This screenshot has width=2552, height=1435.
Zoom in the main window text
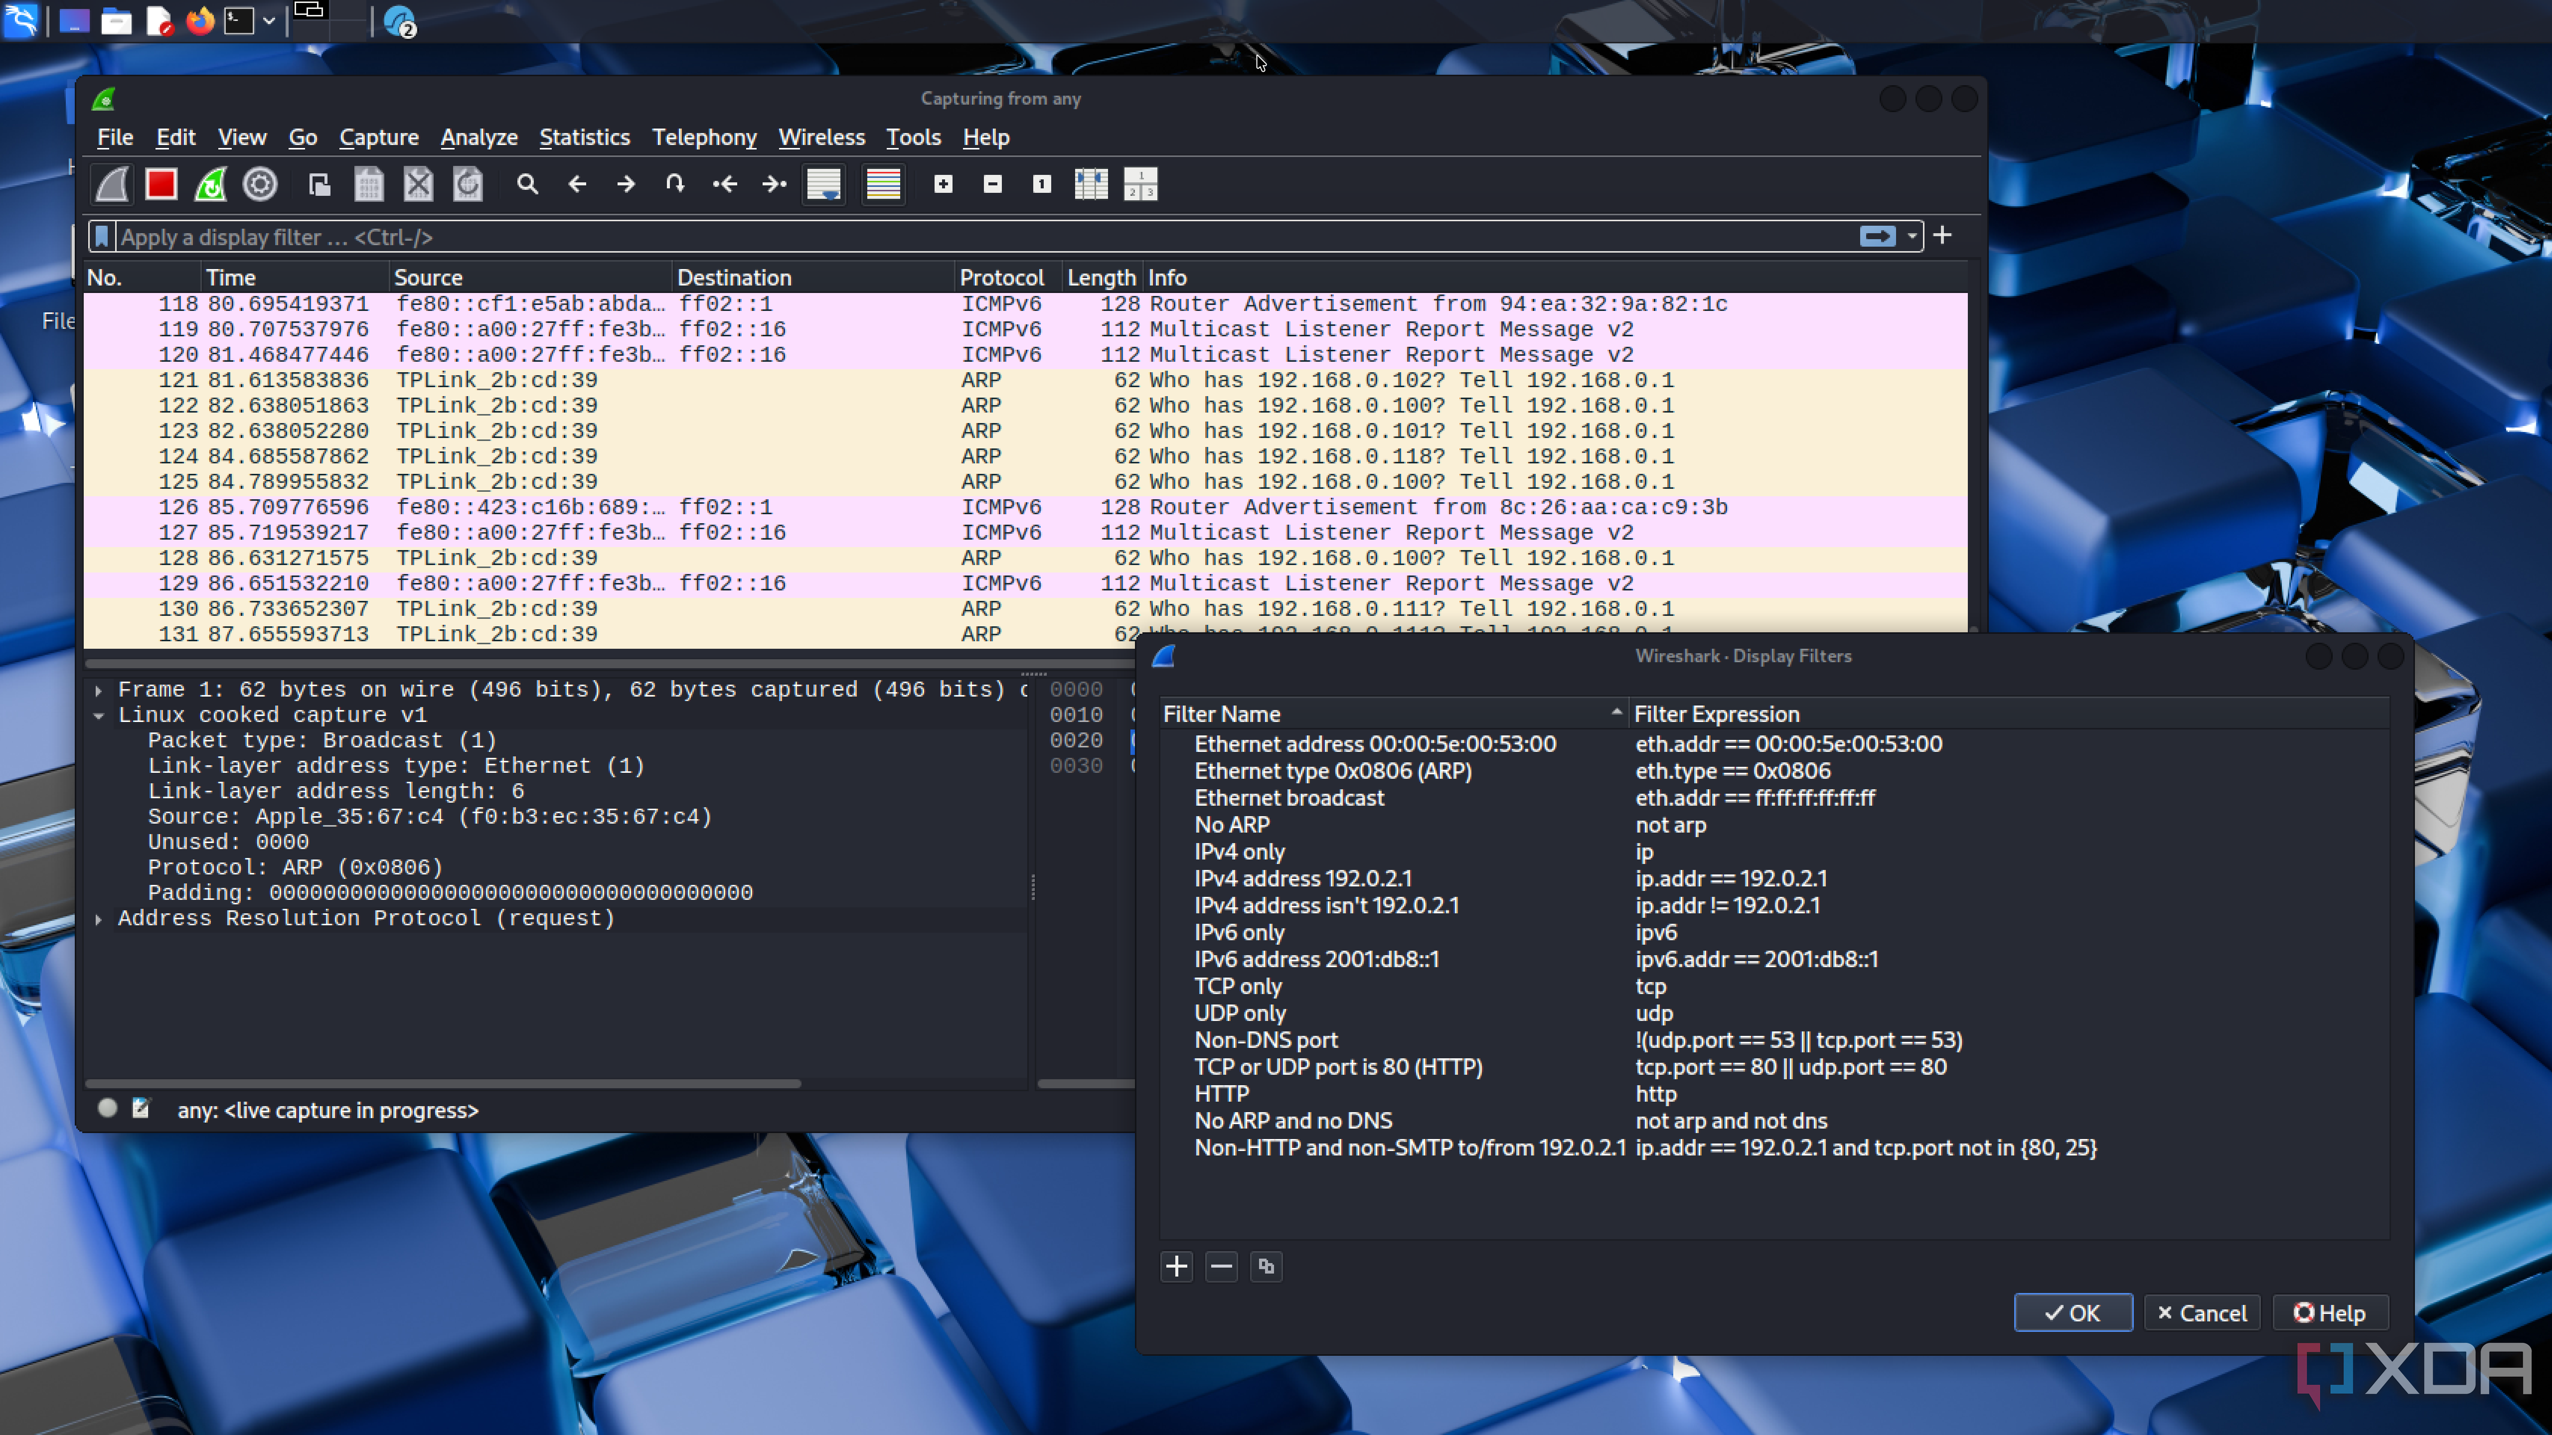tap(943, 184)
